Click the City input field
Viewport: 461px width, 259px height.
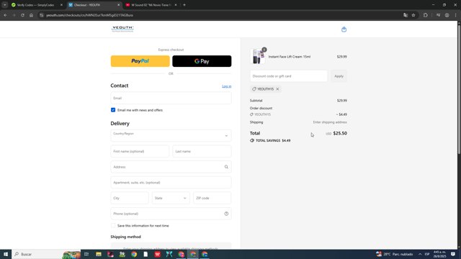pyautogui.click(x=130, y=198)
